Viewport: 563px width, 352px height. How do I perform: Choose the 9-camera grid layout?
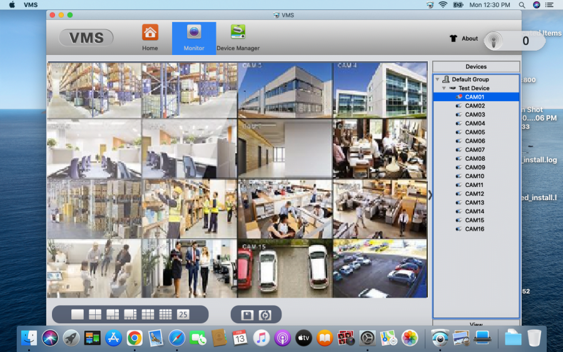coord(148,314)
